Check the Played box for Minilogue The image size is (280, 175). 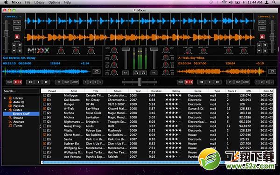coord(45,95)
